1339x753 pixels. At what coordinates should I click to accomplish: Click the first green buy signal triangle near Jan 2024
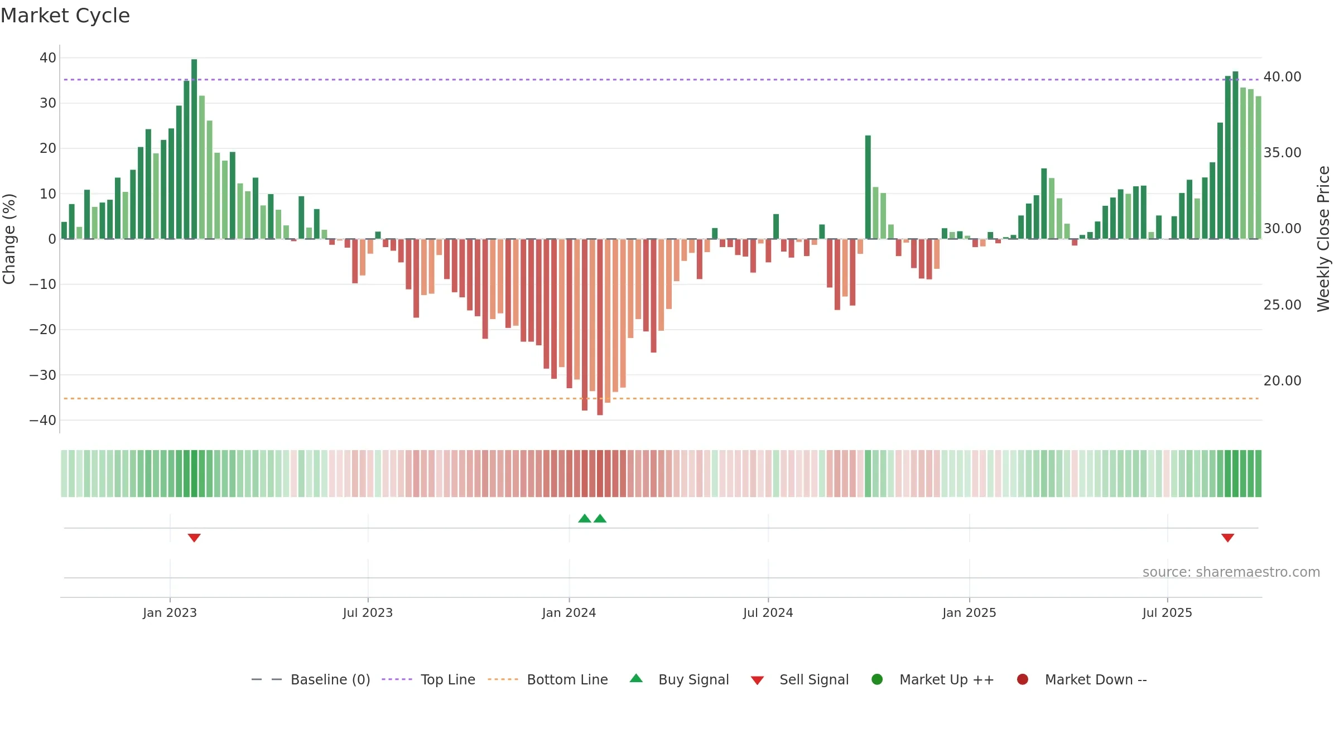(x=585, y=518)
